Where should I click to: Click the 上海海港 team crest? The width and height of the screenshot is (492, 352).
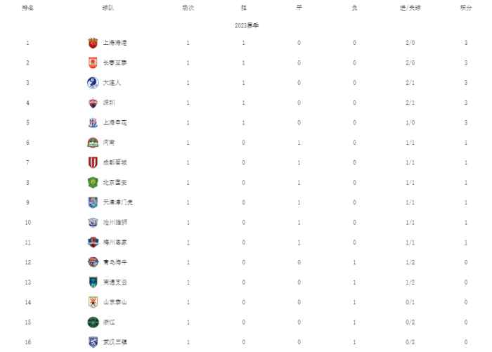(x=93, y=43)
